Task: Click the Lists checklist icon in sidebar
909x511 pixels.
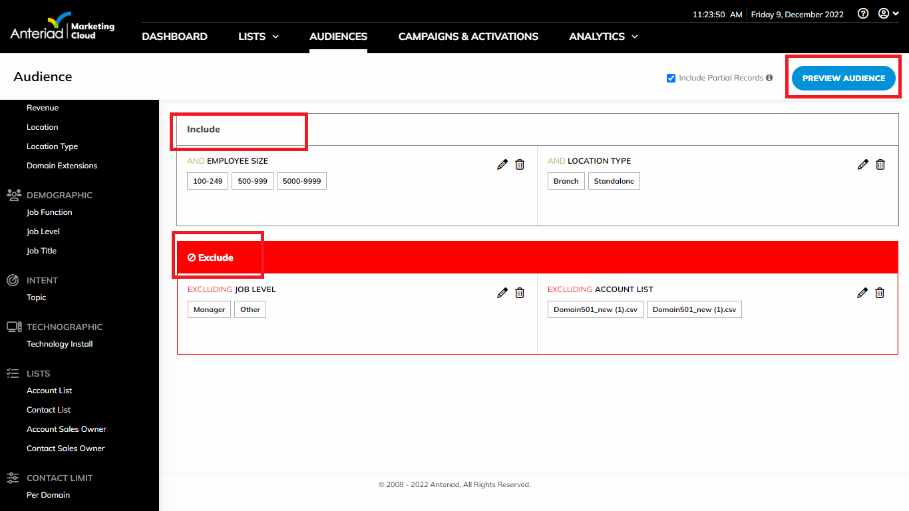Action: tap(13, 373)
